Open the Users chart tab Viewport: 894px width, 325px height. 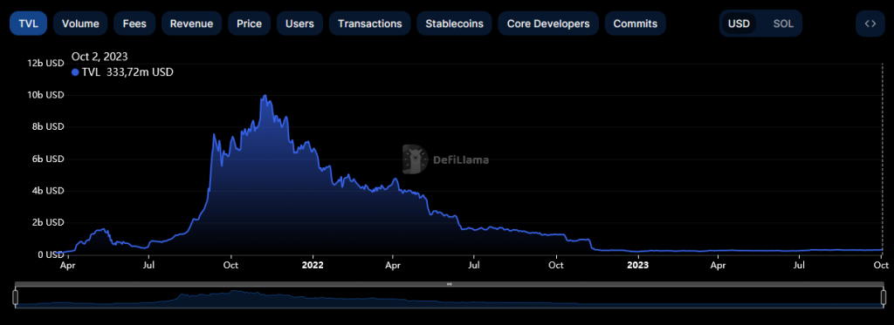point(300,24)
